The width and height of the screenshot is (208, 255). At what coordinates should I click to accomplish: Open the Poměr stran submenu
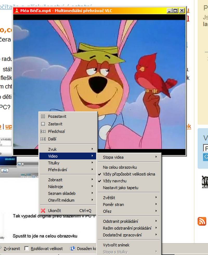click(x=129, y=205)
